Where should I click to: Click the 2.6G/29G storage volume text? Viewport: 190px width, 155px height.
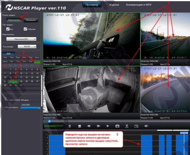[x=26, y=105]
